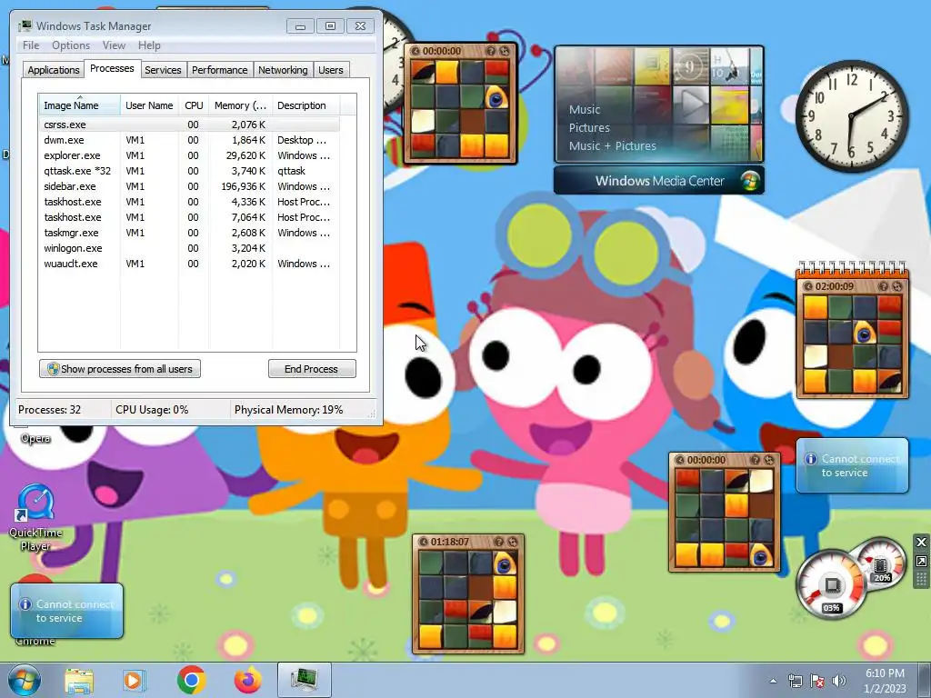This screenshot has width=931, height=698.
Task: Launch Windows Media Player from the taskbar
Action: (x=135, y=680)
